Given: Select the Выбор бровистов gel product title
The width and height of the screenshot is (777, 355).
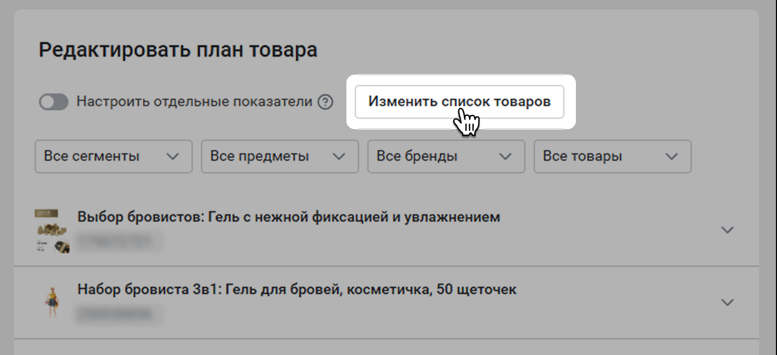Looking at the screenshot, I should click(288, 217).
